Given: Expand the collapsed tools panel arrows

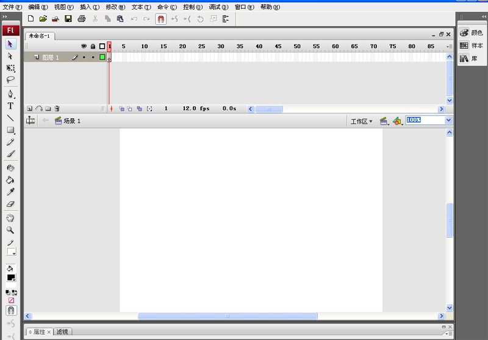Looking at the screenshot, I should pyautogui.click(x=5, y=17).
